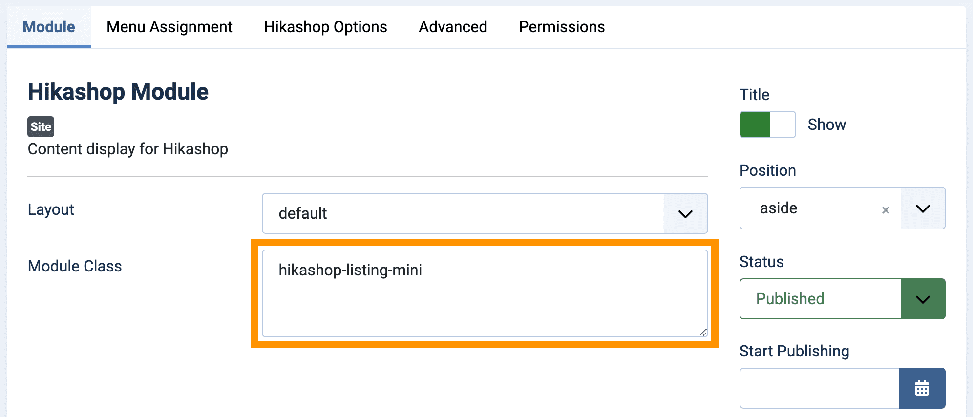This screenshot has width=973, height=417.
Task: Grab the Module Class textarea resize handle
Action: pyautogui.click(x=703, y=333)
